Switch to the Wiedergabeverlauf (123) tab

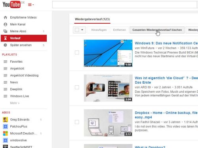click(x=92, y=19)
